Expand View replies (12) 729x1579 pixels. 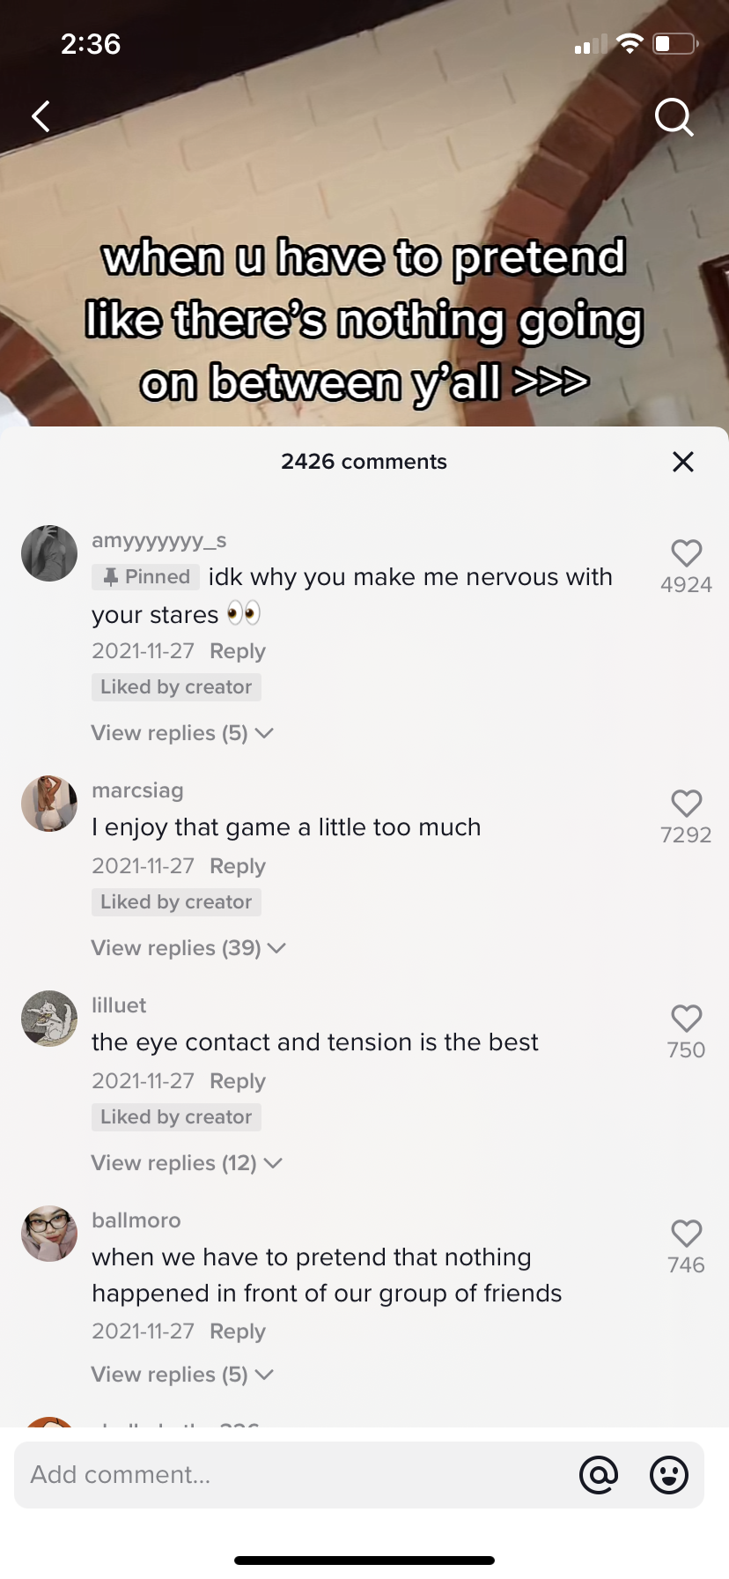[187, 1163]
